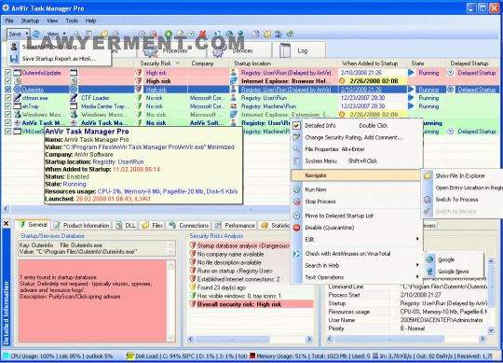The height and width of the screenshot is (363, 503).
Task: Uncheck the ehTray startup checkbox
Action: [x=8, y=106]
